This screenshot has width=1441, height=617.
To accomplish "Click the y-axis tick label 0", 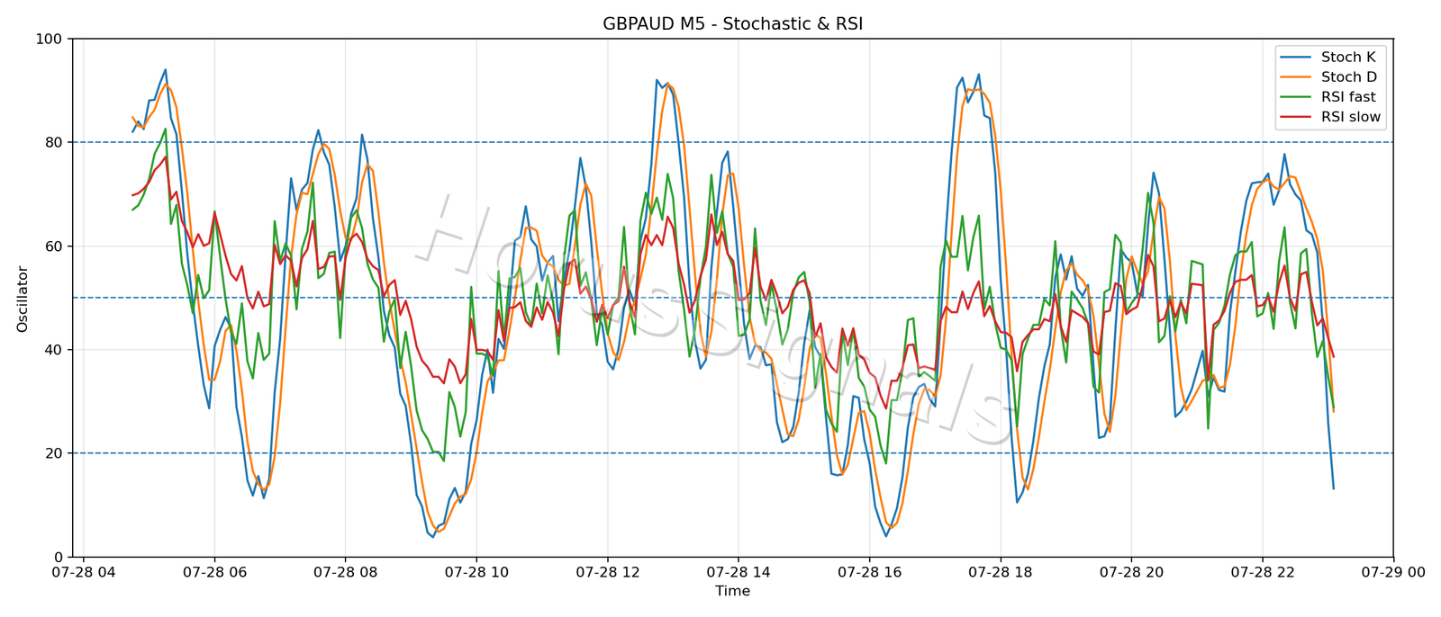I will pyautogui.click(x=58, y=557).
